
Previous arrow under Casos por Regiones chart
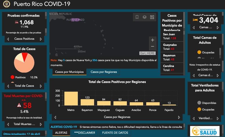(x=55, y=117)
